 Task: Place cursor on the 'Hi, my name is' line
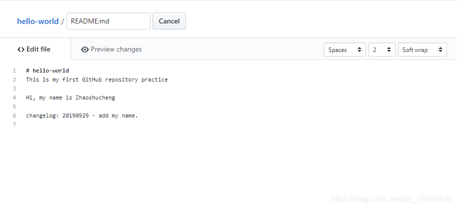(x=70, y=97)
